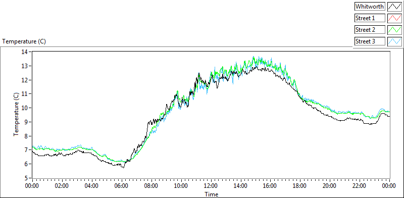The image size is (404, 198).
Task: Click the Street 3 blue plot sample icon
Action: (394, 41)
